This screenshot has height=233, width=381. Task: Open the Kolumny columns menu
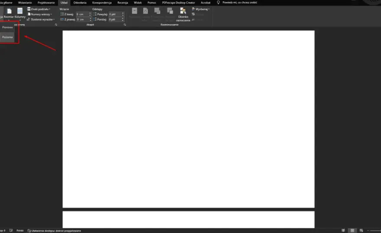click(x=20, y=13)
